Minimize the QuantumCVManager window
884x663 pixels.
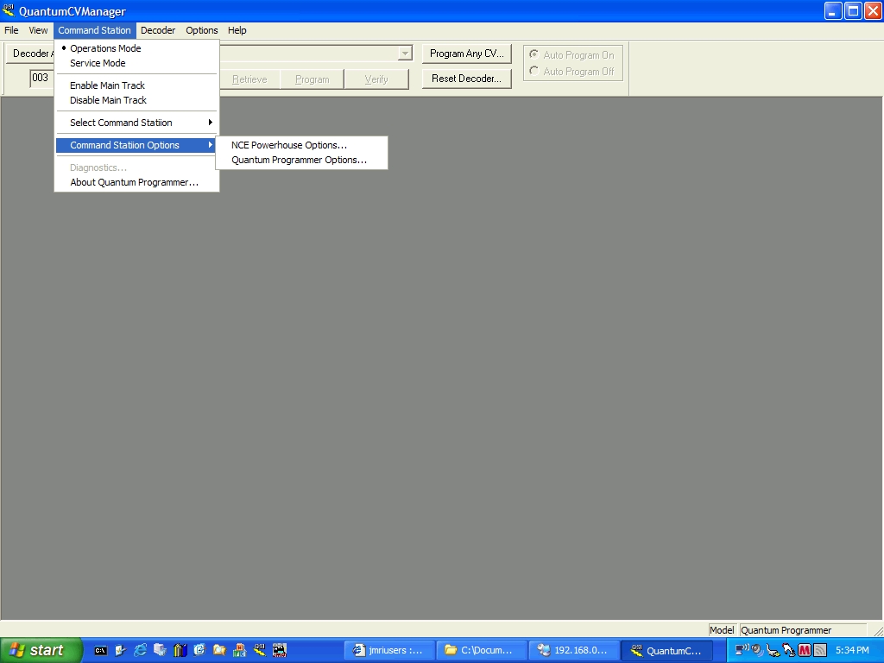pyautogui.click(x=833, y=10)
